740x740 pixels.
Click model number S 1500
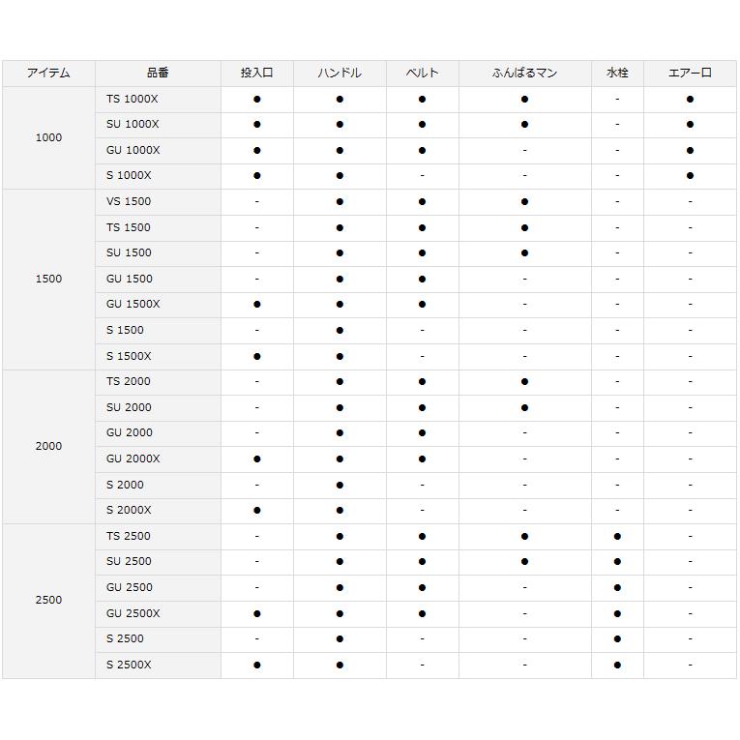(x=125, y=331)
